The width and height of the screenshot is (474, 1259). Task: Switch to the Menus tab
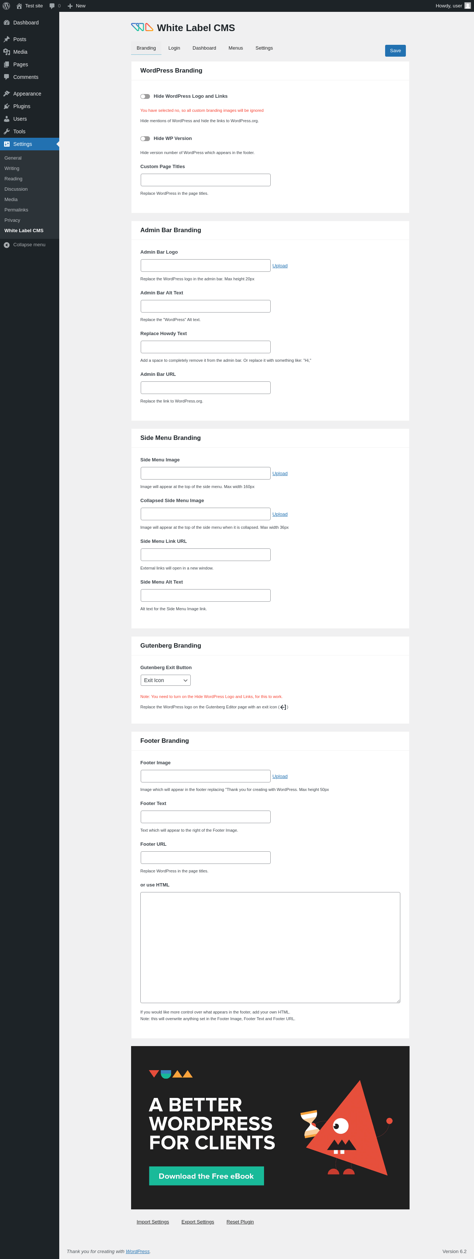coord(236,48)
